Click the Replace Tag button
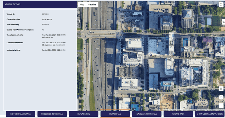This screenshot has width=225, height=118. coord(84,114)
